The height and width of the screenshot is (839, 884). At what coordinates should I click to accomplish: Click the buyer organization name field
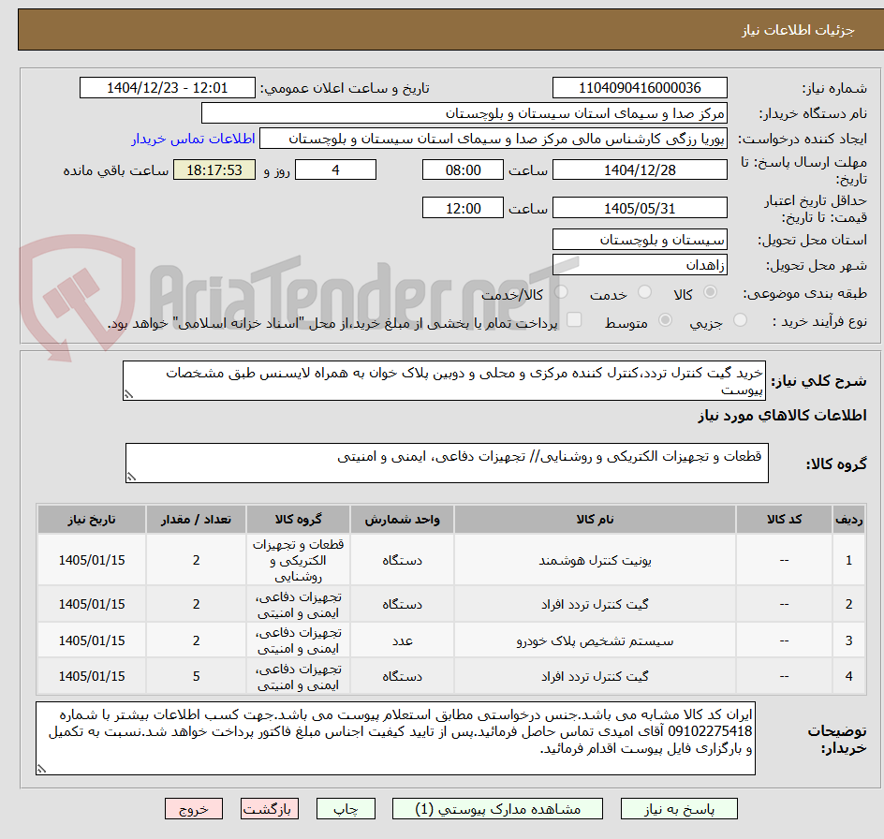click(464, 113)
